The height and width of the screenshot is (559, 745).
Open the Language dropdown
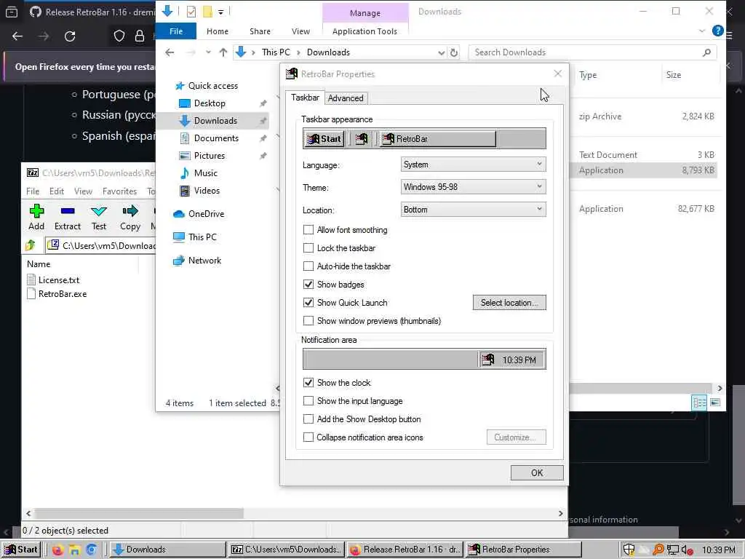tap(473, 164)
